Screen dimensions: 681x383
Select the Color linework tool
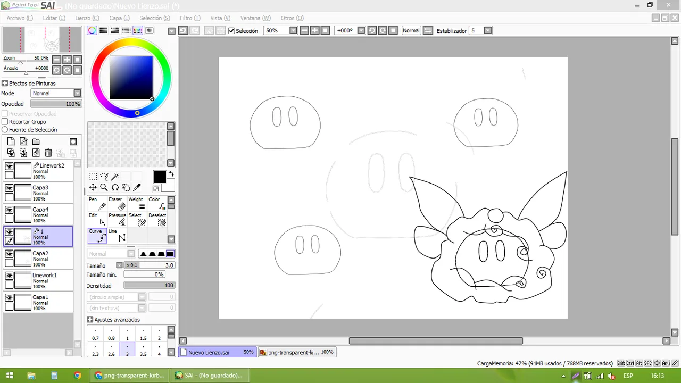click(157, 203)
